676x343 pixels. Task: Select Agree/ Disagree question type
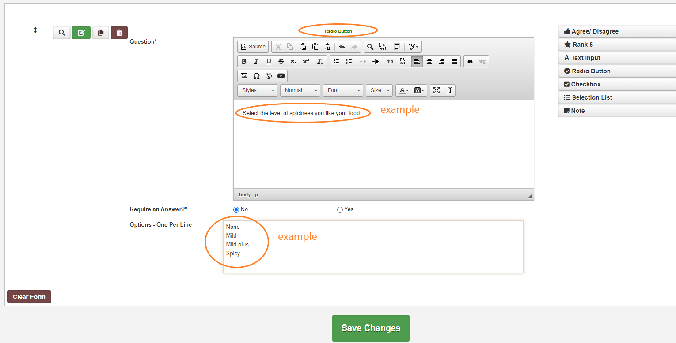point(617,31)
